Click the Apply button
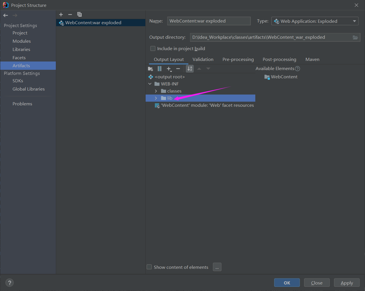This screenshot has height=291, width=365. click(347, 283)
